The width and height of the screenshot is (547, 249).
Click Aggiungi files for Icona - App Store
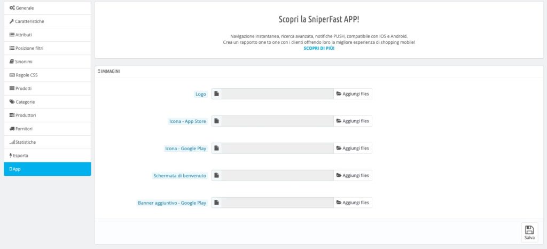[x=353, y=121]
